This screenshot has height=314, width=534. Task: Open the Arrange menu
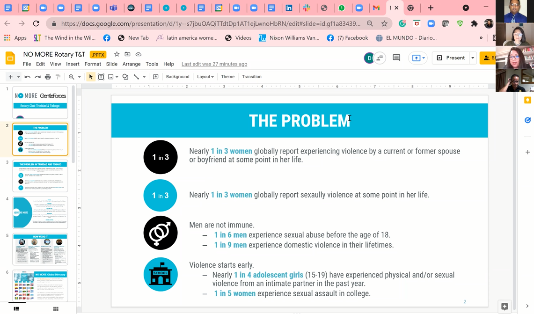pyautogui.click(x=132, y=64)
